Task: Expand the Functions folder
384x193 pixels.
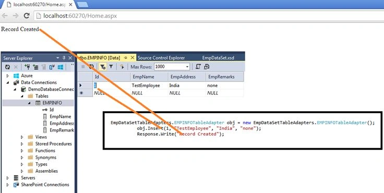Action: click(22, 151)
